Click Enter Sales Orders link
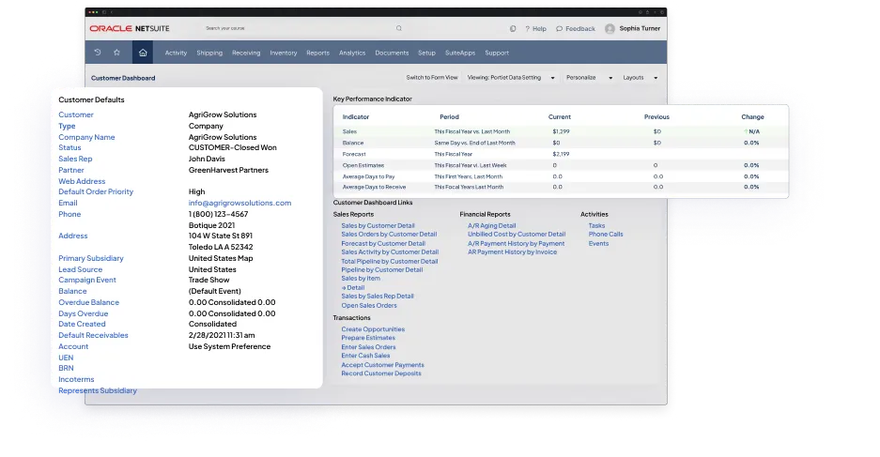The height and width of the screenshot is (457, 880). 369,347
